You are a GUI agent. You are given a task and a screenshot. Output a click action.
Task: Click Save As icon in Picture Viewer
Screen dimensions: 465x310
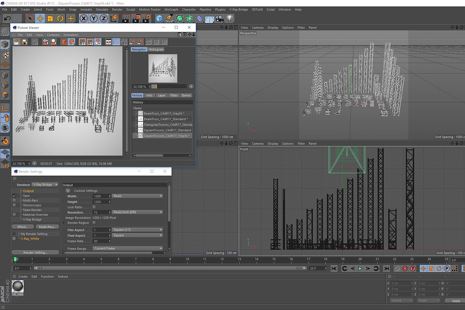pos(25,42)
